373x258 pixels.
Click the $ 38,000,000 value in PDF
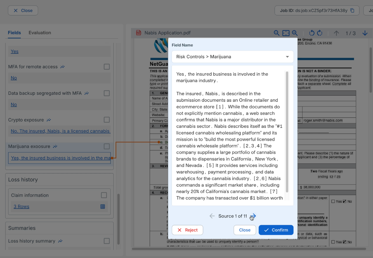coord(310,187)
